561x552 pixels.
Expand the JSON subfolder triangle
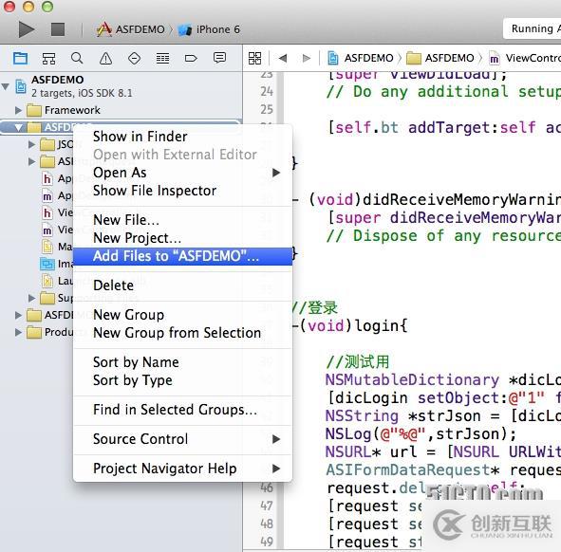point(32,144)
